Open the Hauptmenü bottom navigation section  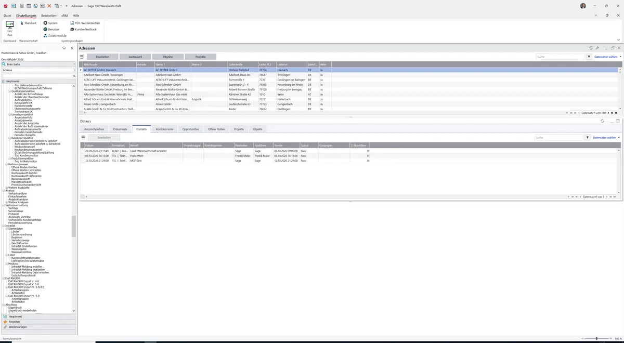tap(38, 316)
